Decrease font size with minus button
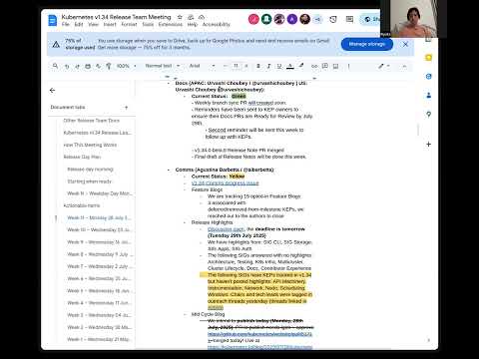The height and width of the screenshot is (359, 479). [x=226, y=66]
